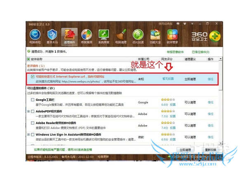The height and width of the screenshot is (170, 240).
Task: Click 检查更新 in the status bar
Action: (x=103, y=157)
